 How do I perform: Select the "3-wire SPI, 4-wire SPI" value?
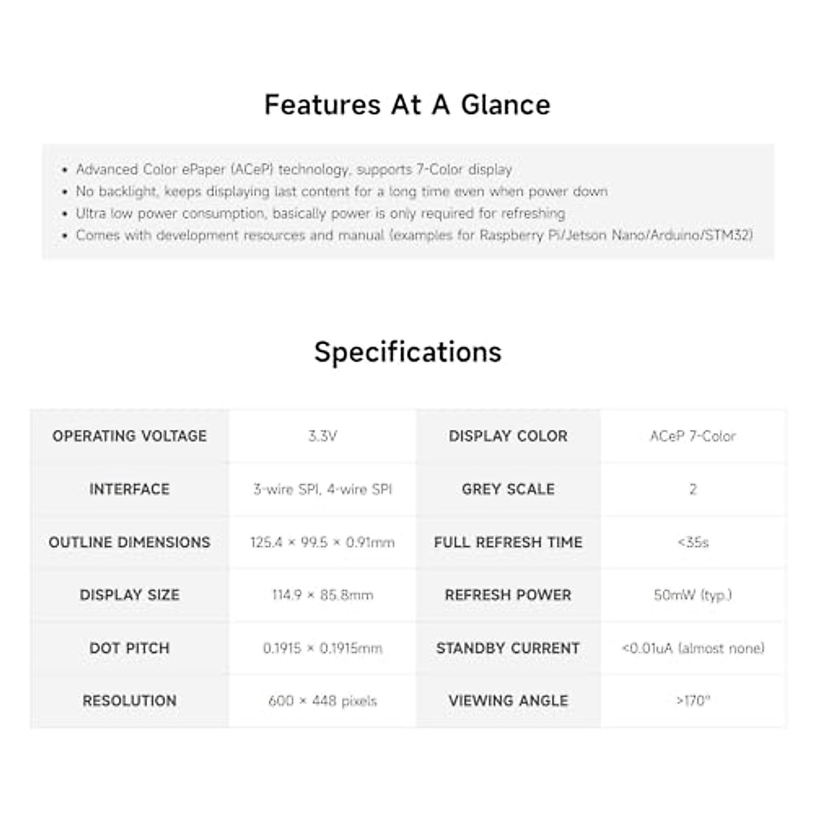[322, 489]
